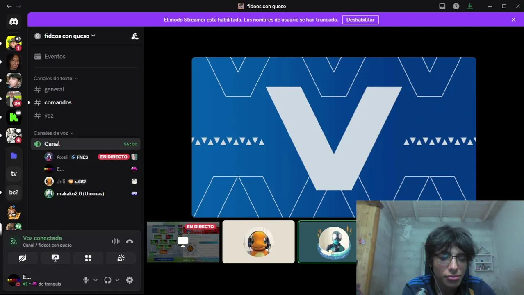Deafen with headphone icon
The image size is (524, 295).
pyautogui.click(x=108, y=280)
